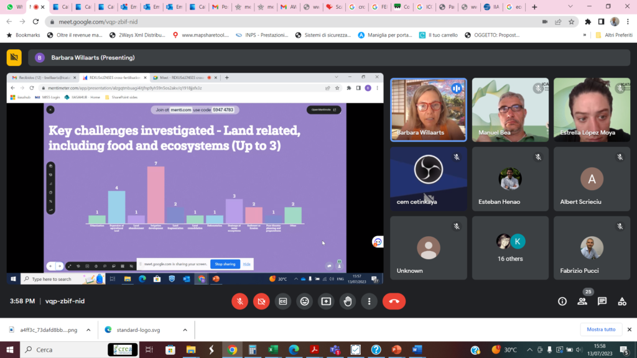Open the Chrome profile avatar
This screenshot has width=637, height=358.
point(615,22)
